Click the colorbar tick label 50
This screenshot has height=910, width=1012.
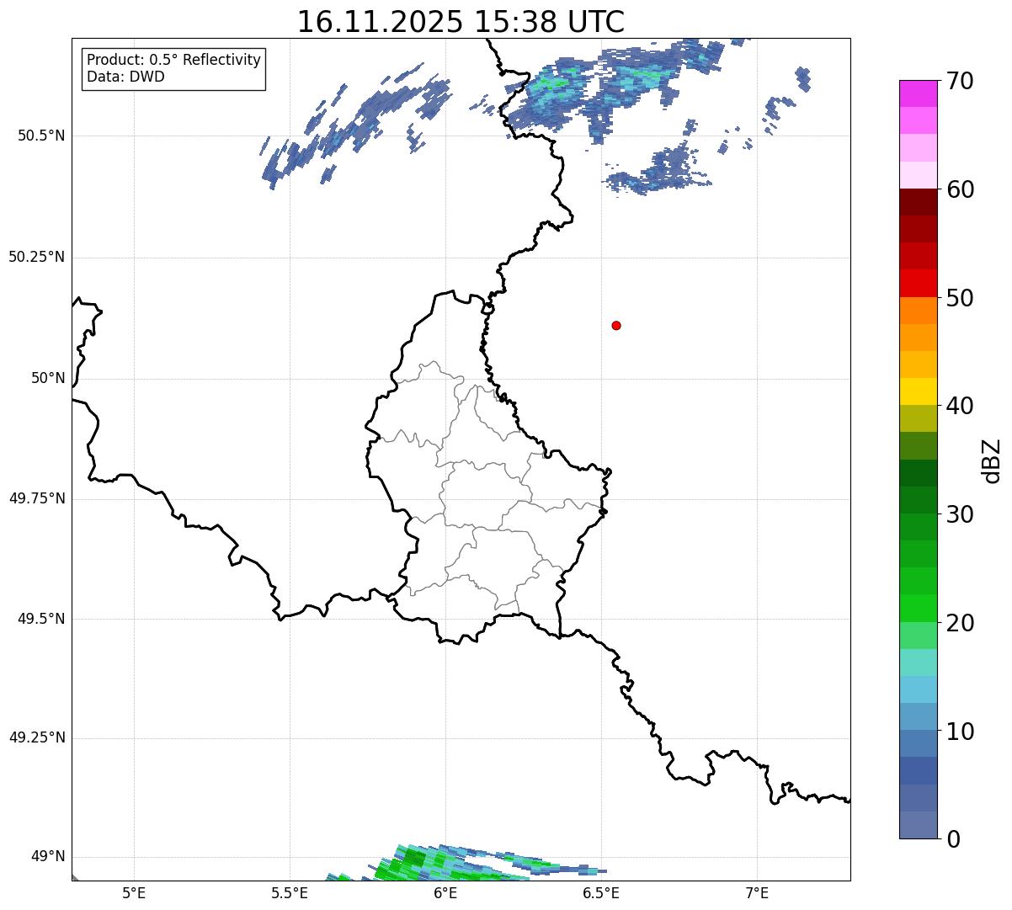coord(960,298)
